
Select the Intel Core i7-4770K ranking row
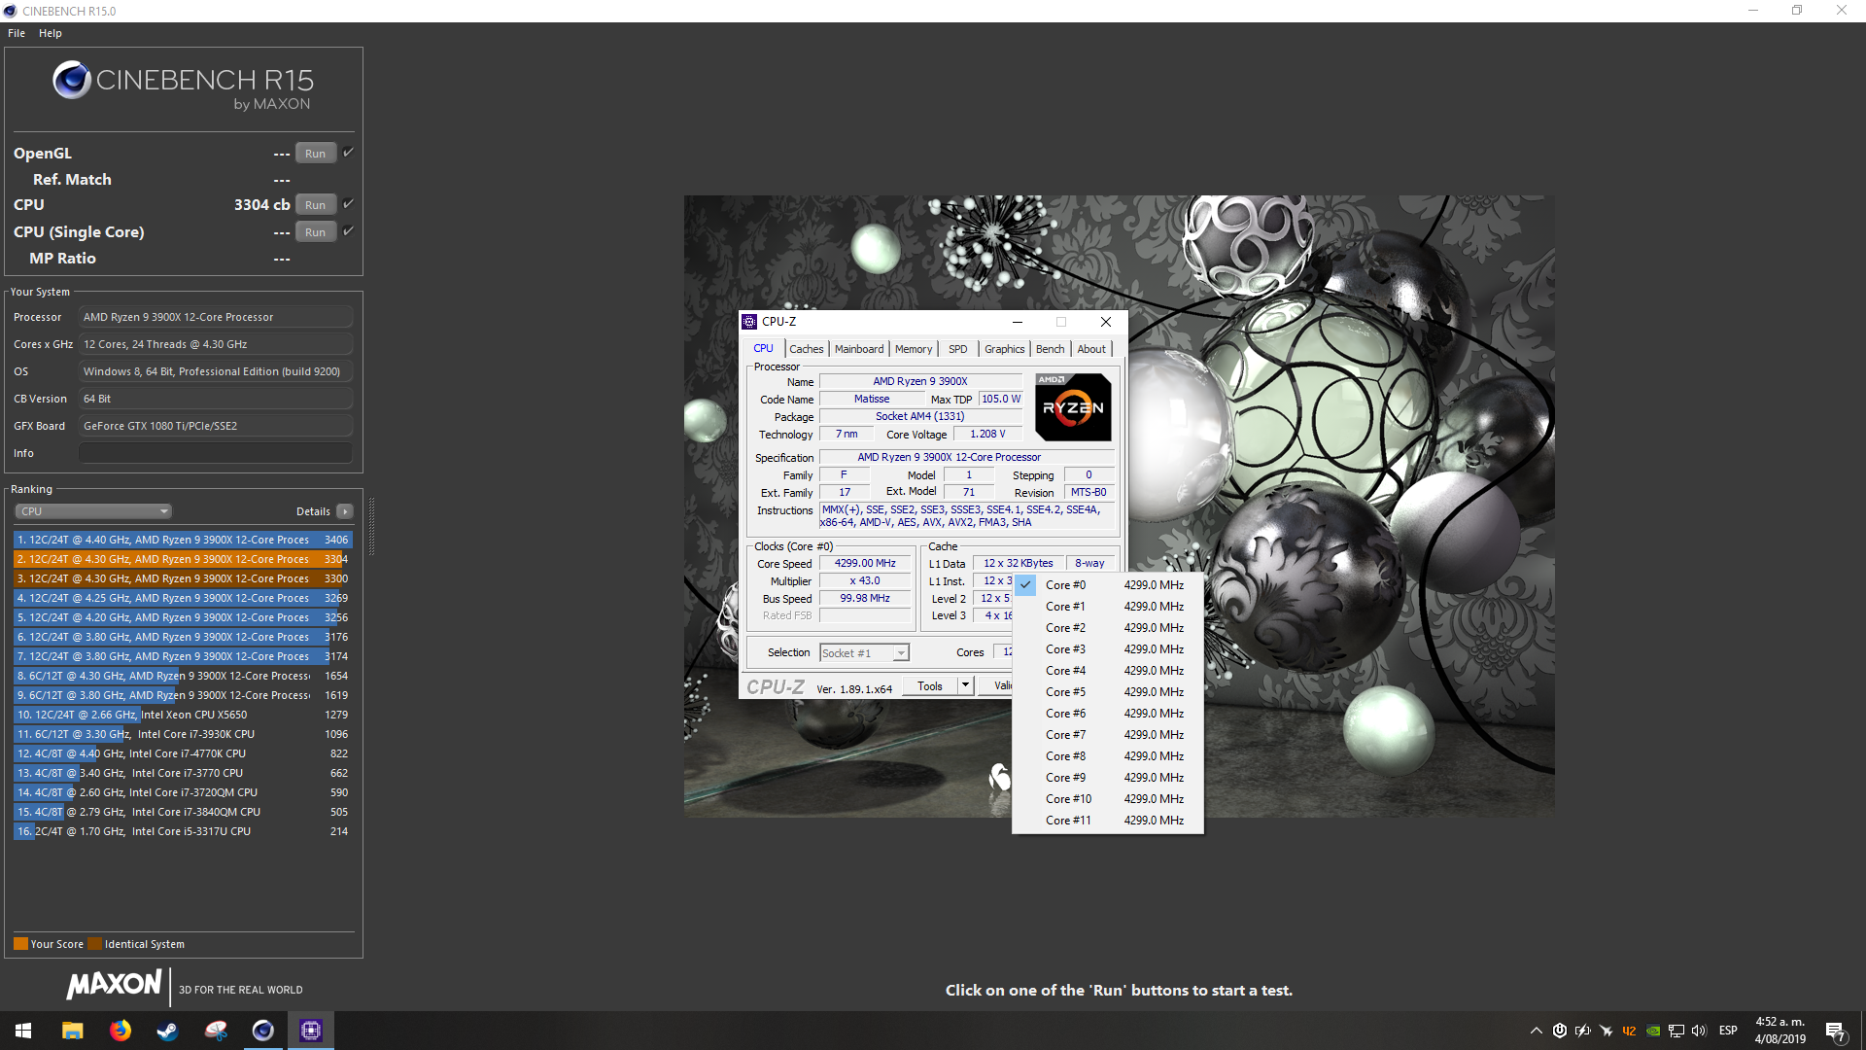click(x=183, y=753)
